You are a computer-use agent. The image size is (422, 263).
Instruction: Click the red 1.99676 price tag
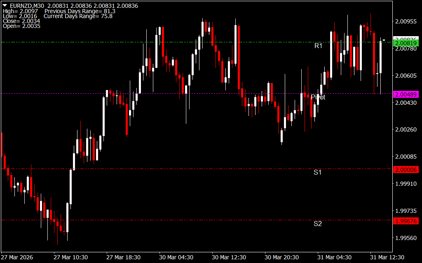click(x=406, y=221)
